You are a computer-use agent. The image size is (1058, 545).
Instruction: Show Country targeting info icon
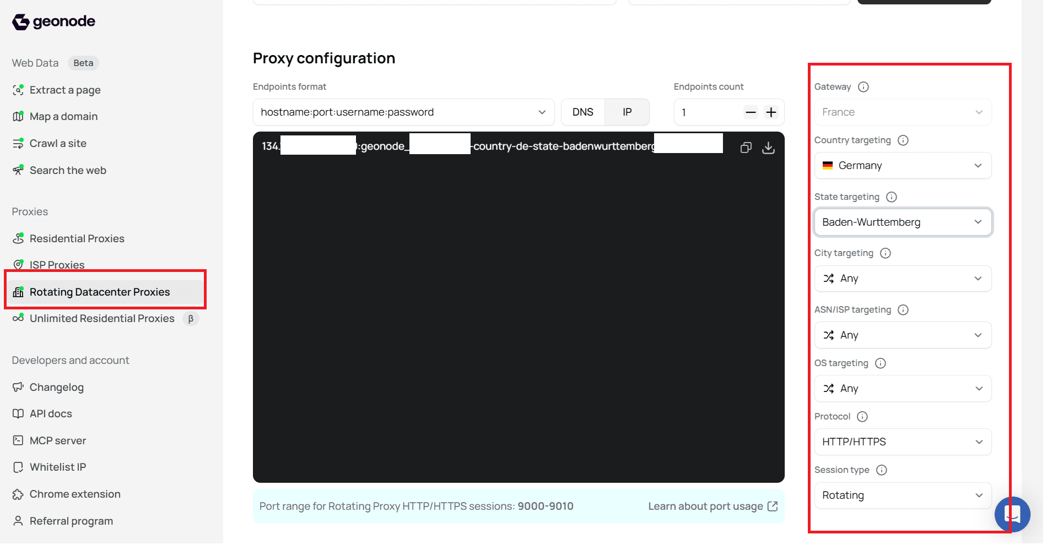click(903, 140)
